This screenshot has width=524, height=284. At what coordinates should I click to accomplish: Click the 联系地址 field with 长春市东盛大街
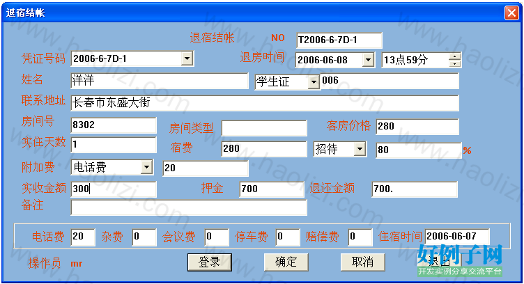265,103
